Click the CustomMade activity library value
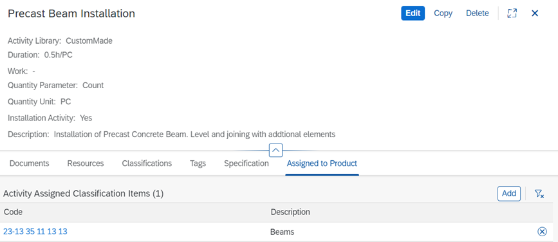Screen dimensions: 558x242 89,41
